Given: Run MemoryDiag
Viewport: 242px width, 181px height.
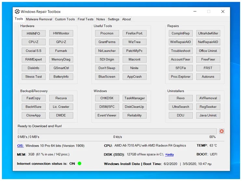Looking at the screenshot, I should [x=61, y=59].
